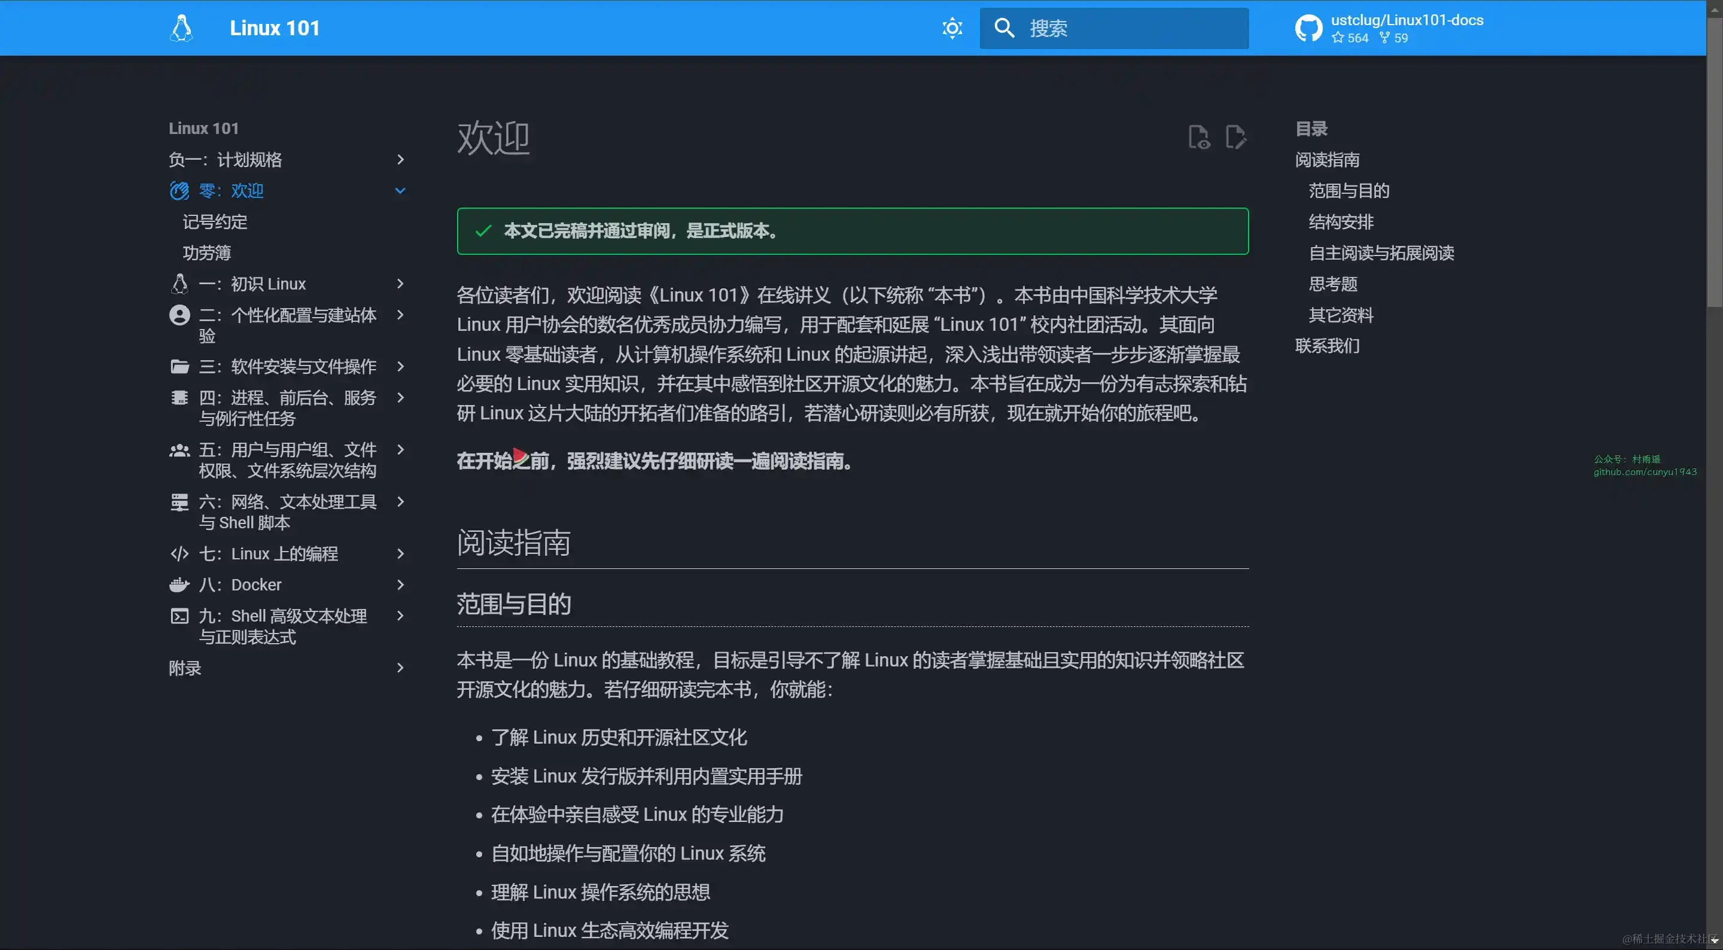1723x950 pixels.
Task: Open the GitHub octocat icon link
Action: click(1308, 28)
